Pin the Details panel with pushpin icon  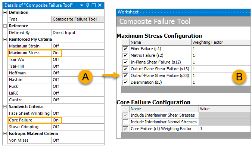coord(88,5)
